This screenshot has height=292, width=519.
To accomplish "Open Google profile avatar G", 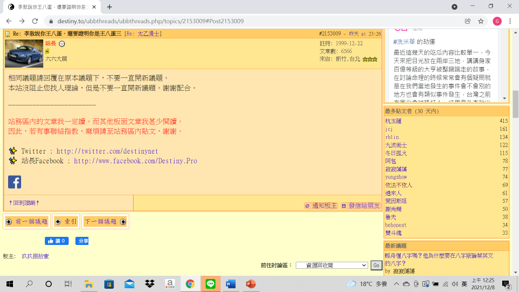I will 497,21.
